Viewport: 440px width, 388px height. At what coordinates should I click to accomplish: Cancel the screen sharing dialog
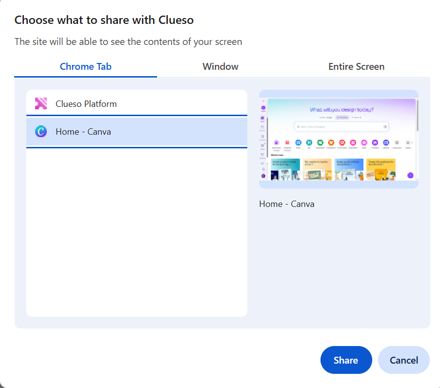point(403,360)
